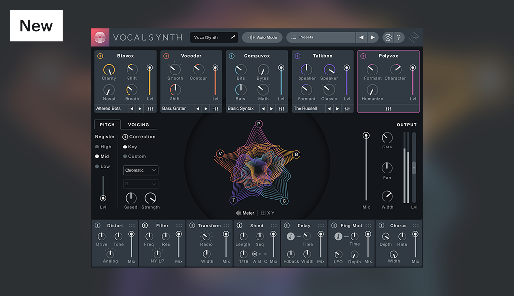Switch to the VOICING tab

(139, 125)
